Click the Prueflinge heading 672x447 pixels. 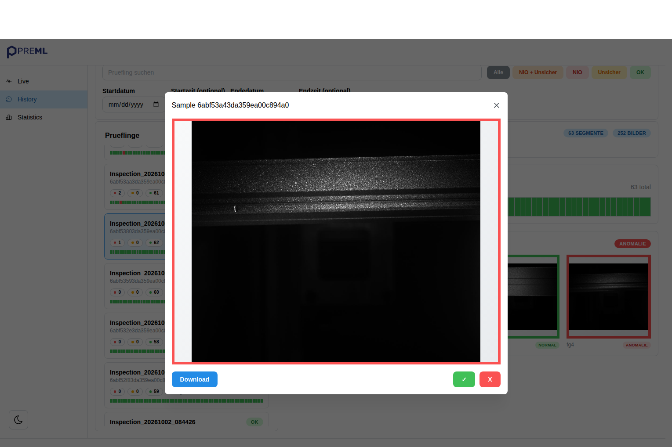(122, 136)
